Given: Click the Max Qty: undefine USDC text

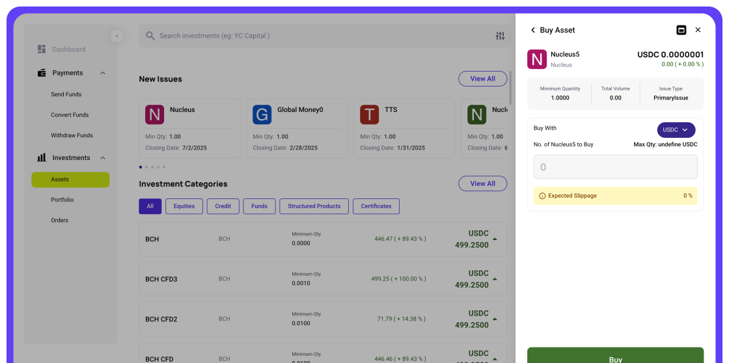Looking at the screenshot, I should (665, 144).
